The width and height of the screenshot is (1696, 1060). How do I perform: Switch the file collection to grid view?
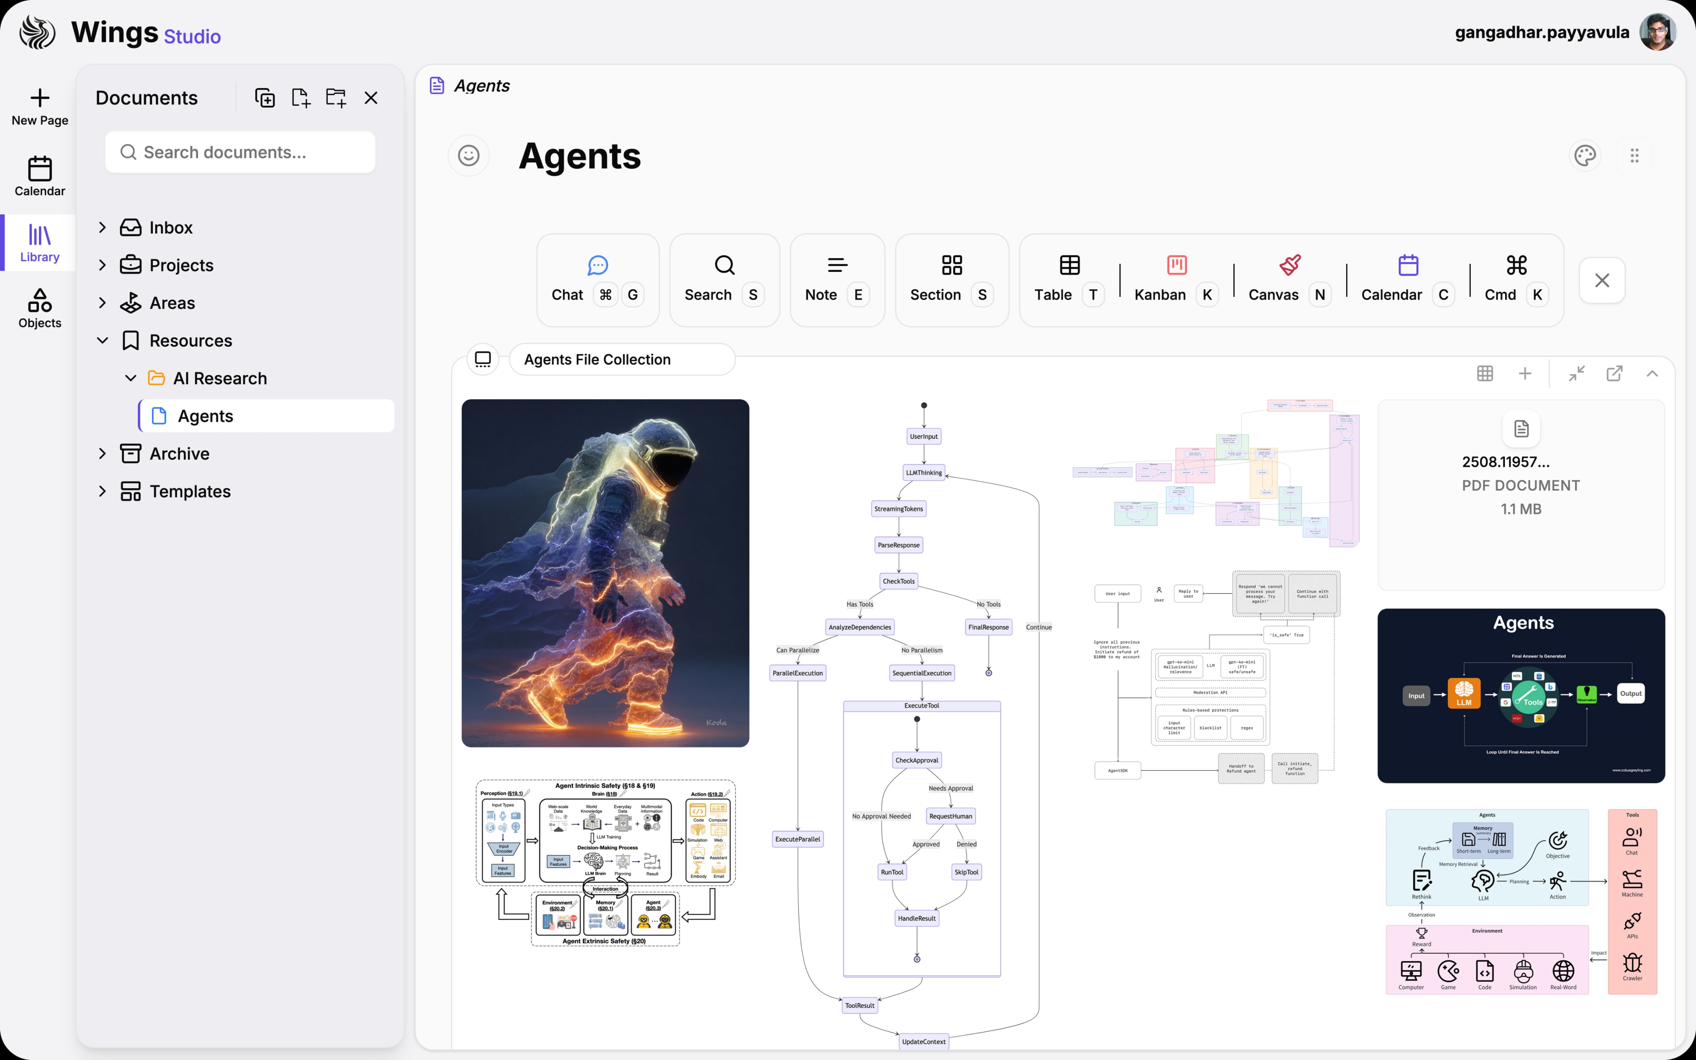(x=1485, y=373)
